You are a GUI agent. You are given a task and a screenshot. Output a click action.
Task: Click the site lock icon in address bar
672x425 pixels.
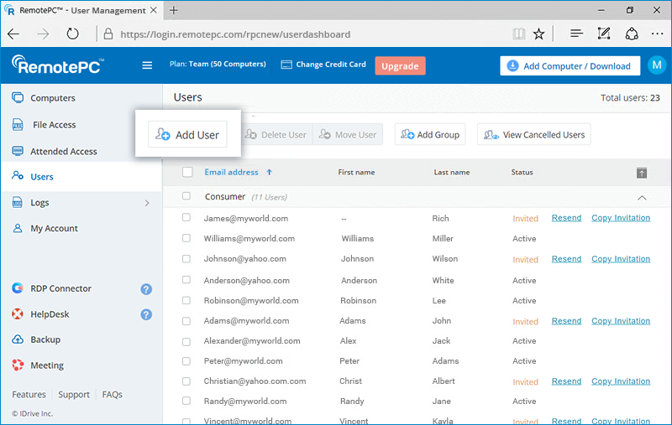click(108, 34)
